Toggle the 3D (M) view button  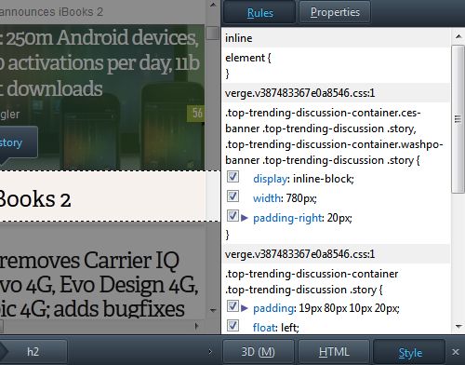click(258, 352)
